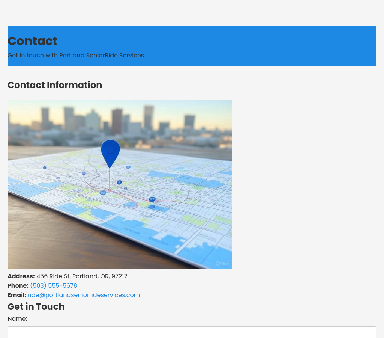Click the bold "Address:" label
The image size is (384, 338).
(x=21, y=276)
